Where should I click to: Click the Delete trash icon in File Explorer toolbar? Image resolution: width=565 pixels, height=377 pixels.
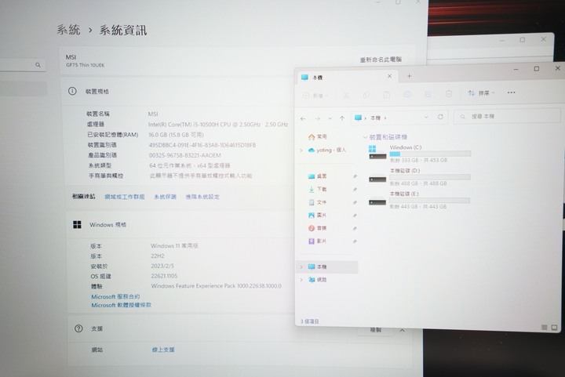click(449, 94)
